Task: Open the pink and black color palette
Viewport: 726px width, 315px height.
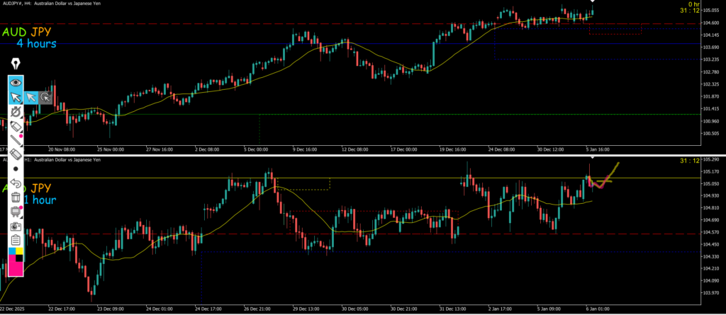Action: tap(16, 260)
